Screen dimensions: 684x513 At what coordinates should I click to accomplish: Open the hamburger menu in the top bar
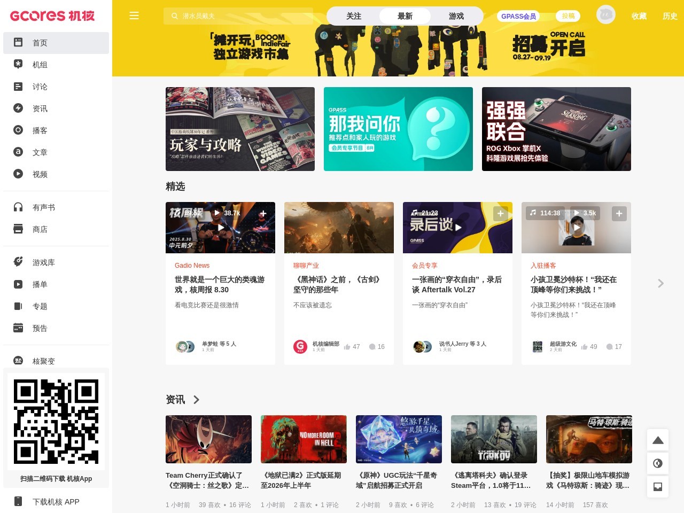(134, 16)
